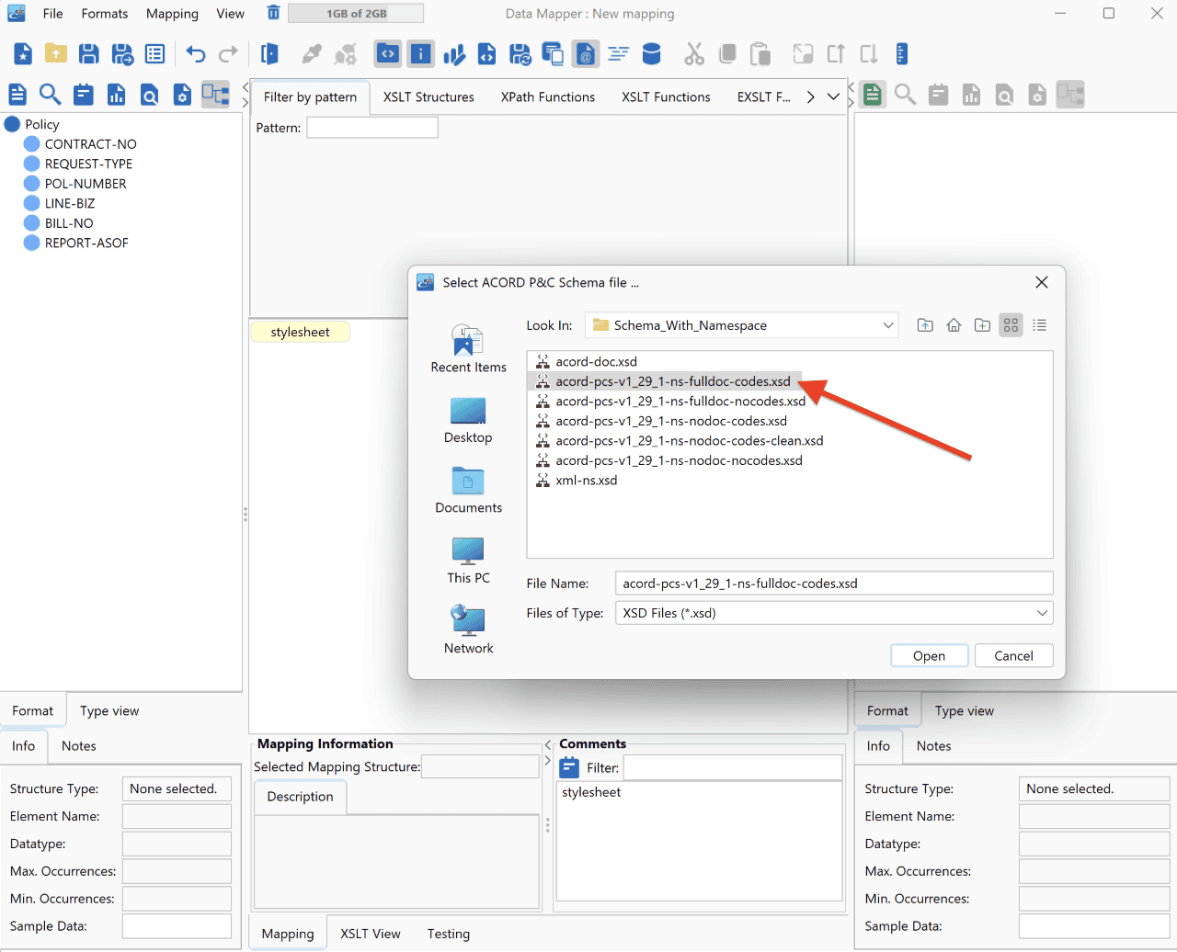Open the Testing tab at bottom
Screen dimensions: 1177x952
pyautogui.click(x=449, y=934)
